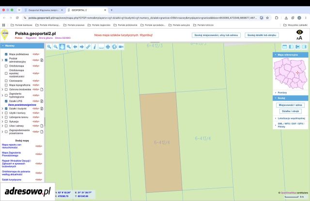Enable the Ortofotomapa layer checkbox
Screen dimensions: 310x201
click(6, 66)
